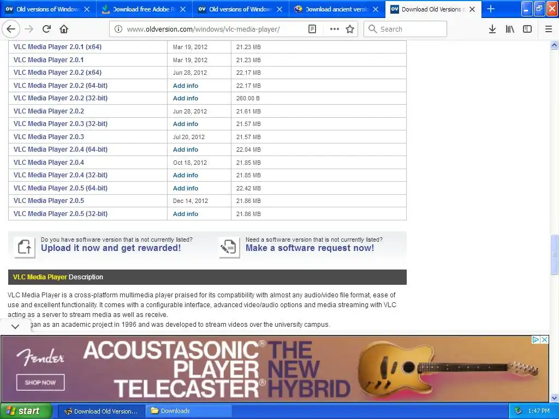Close the Fender banner ad
This screenshot has height=419, width=559.
pyautogui.click(x=544, y=339)
